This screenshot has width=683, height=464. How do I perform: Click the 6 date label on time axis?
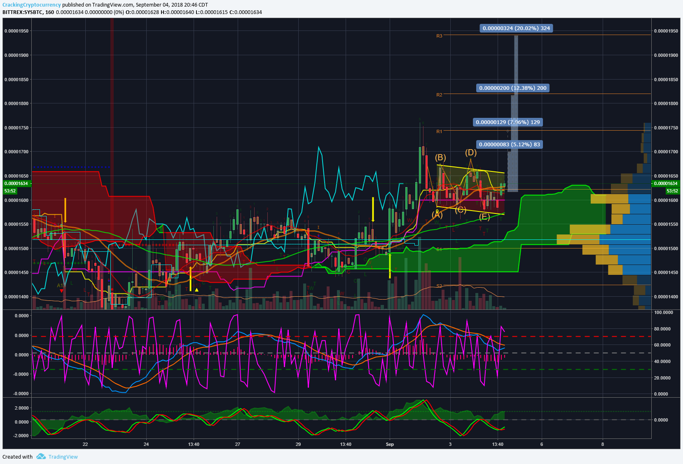click(x=542, y=444)
